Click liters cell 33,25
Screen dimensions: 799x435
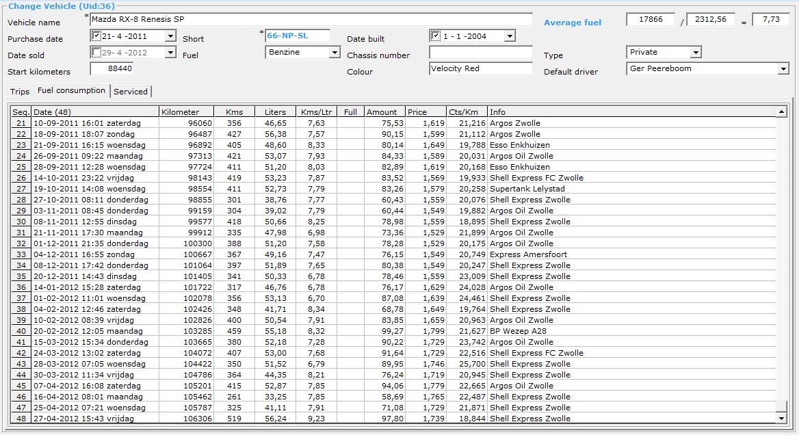pos(275,397)
